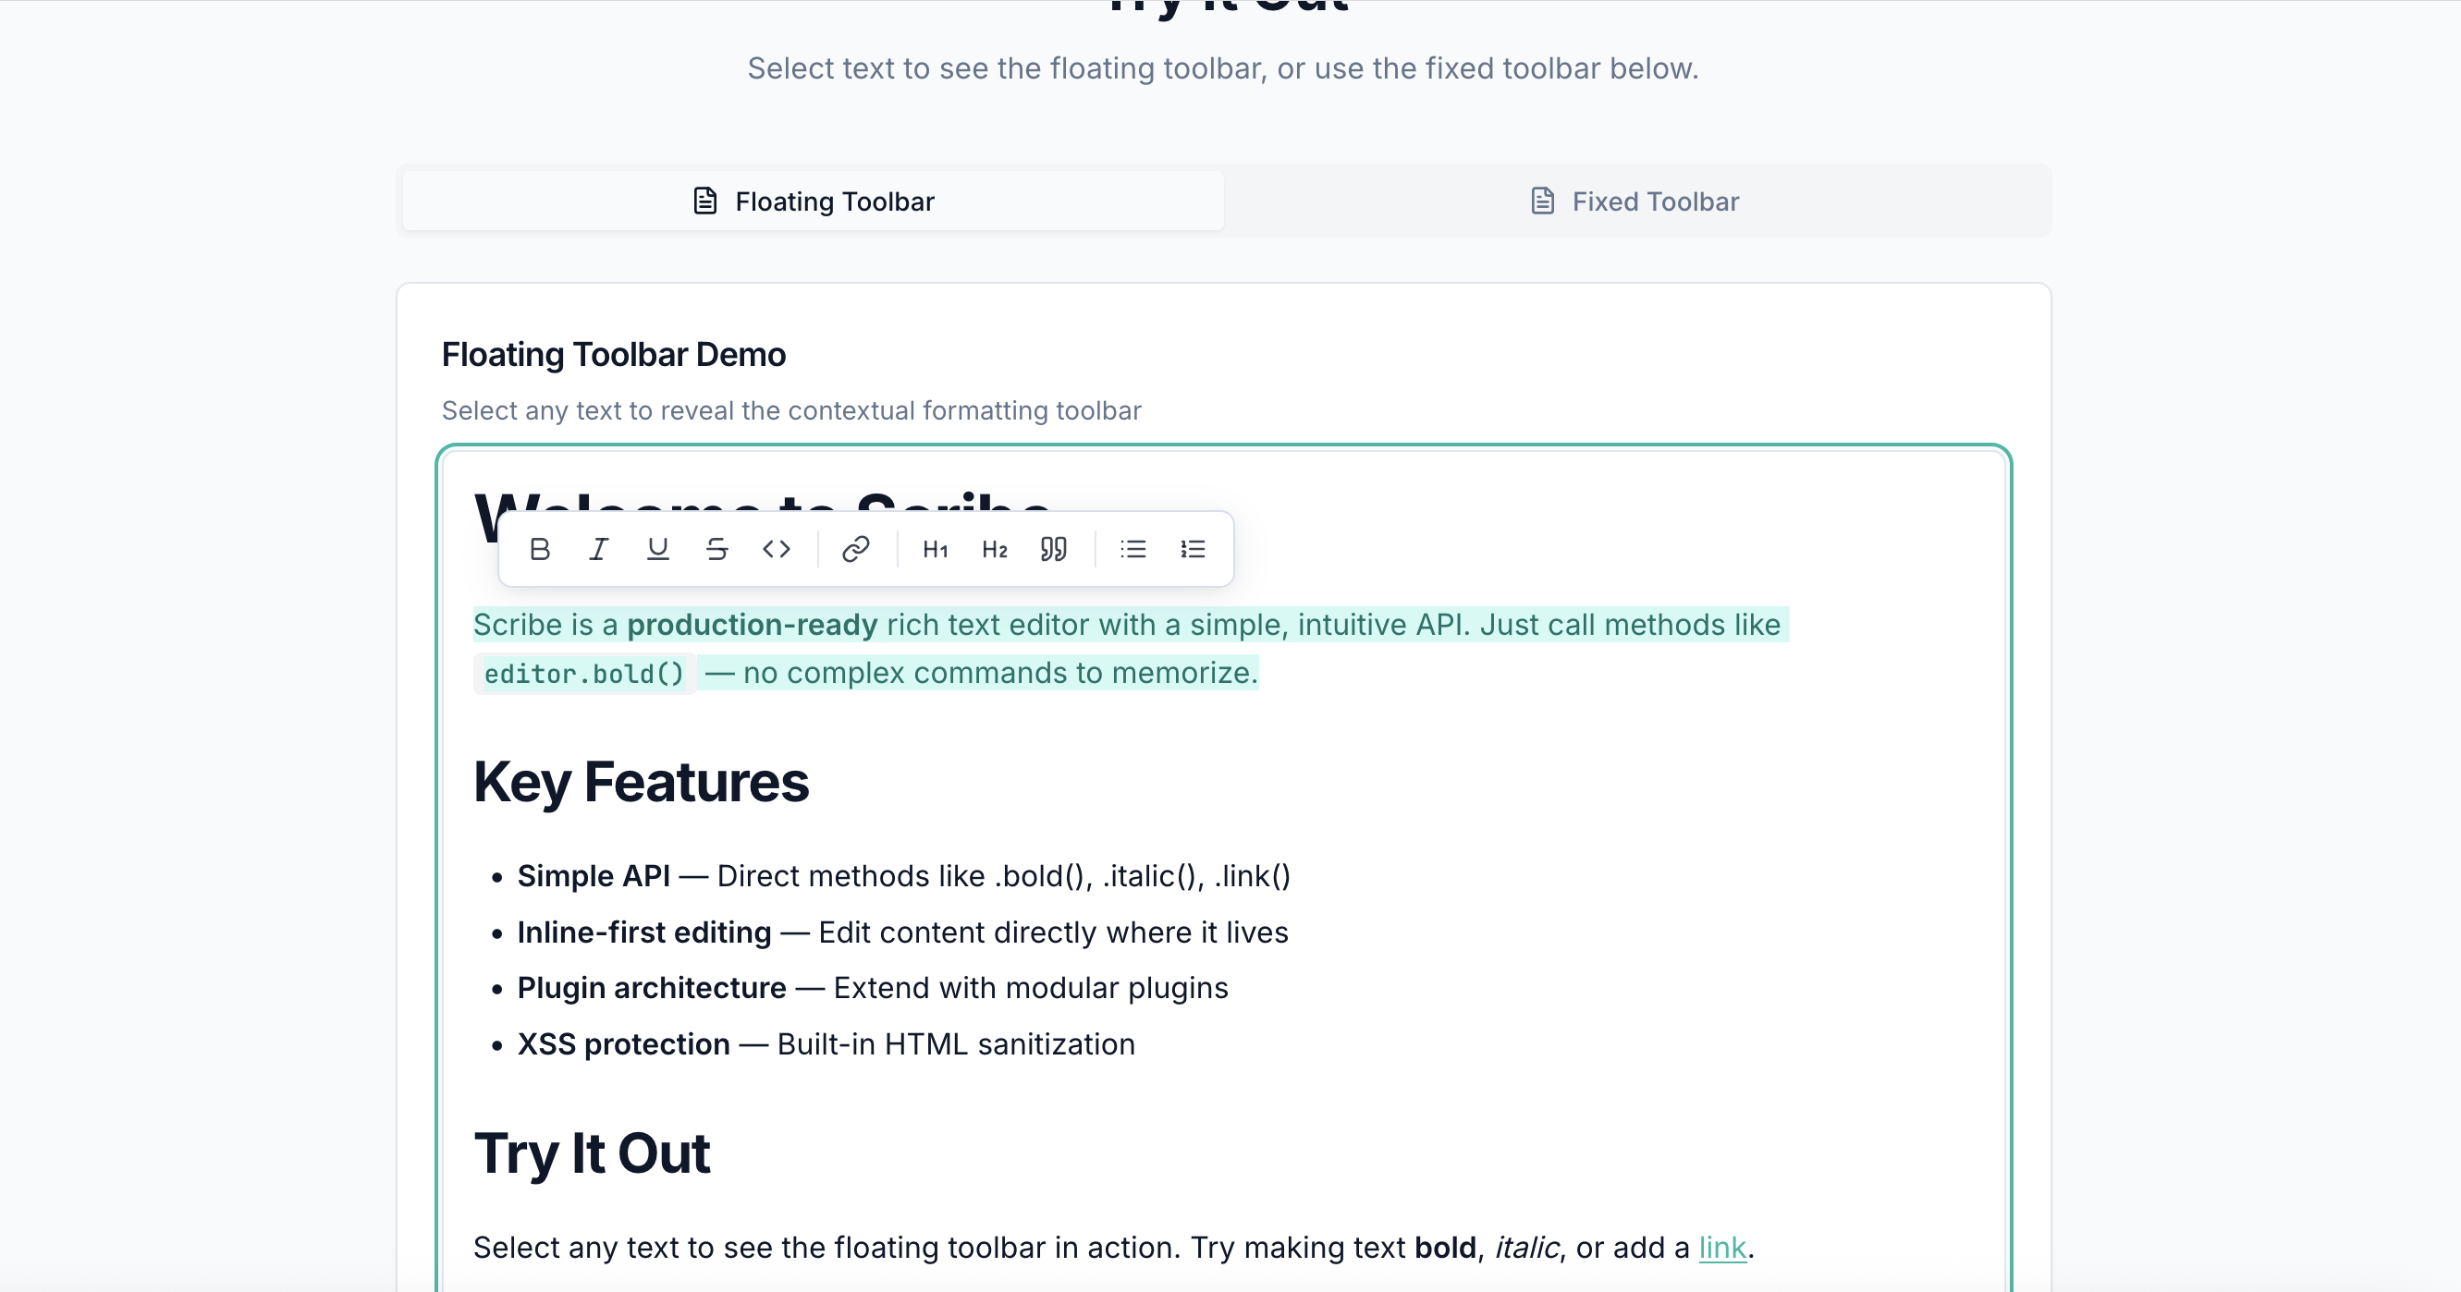Click the document icon beside Floating Toolbar
The height and width of the screenshot is (1292, 2461).
pos(704,201)
